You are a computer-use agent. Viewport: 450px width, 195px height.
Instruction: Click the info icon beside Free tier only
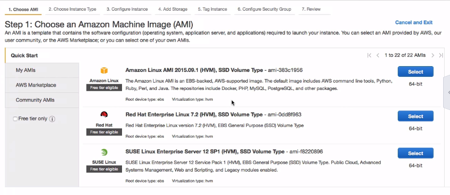tap(52, 119)
